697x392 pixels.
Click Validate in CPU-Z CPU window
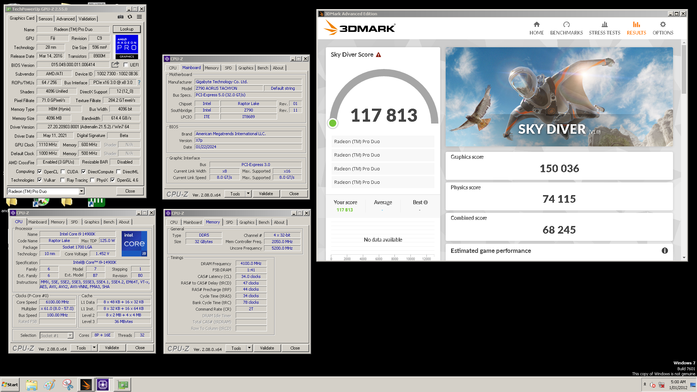[112, 348]
